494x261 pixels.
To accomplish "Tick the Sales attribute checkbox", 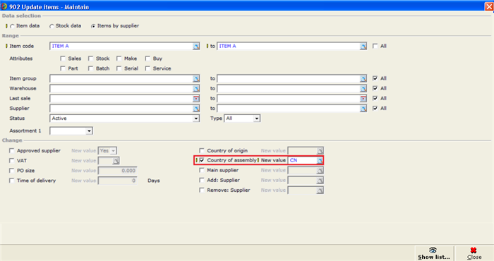I will (x=63, y=59).
